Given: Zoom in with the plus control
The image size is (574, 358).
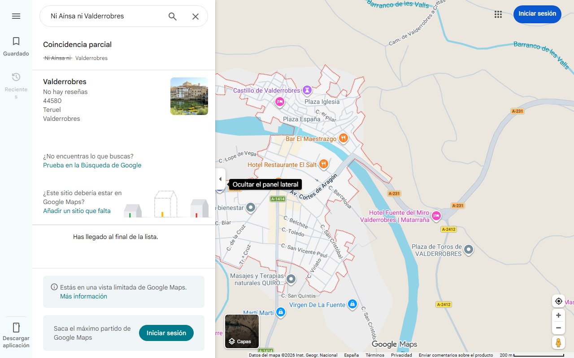Looking at the screenshot, I should coord(558,315).
